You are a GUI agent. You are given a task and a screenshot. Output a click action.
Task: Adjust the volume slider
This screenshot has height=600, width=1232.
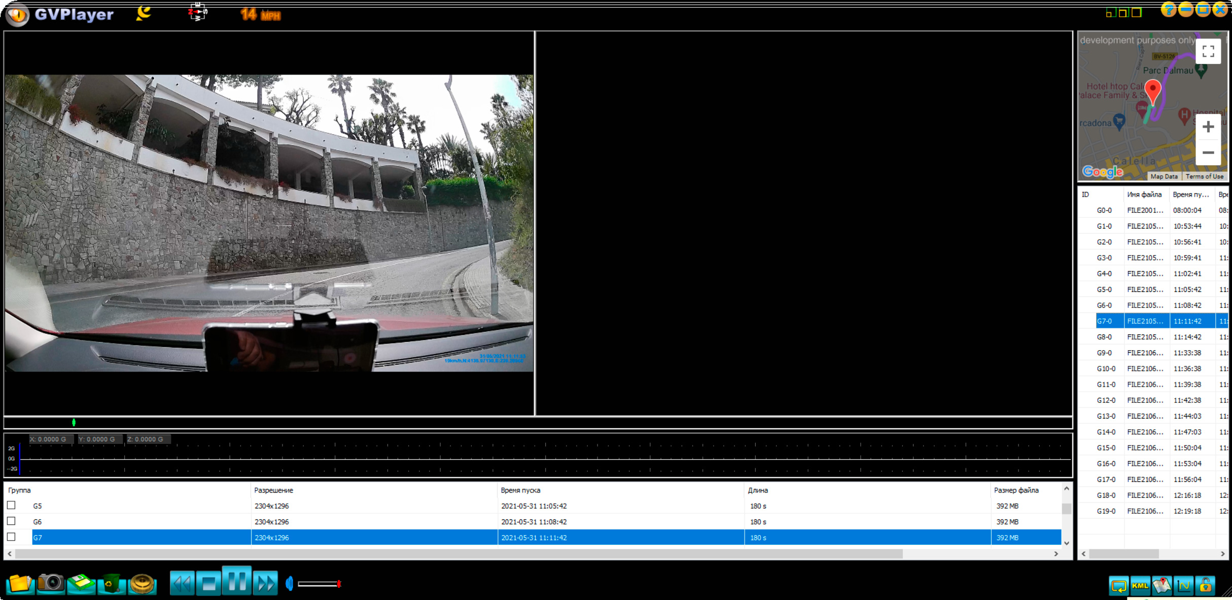pos(319,584)
